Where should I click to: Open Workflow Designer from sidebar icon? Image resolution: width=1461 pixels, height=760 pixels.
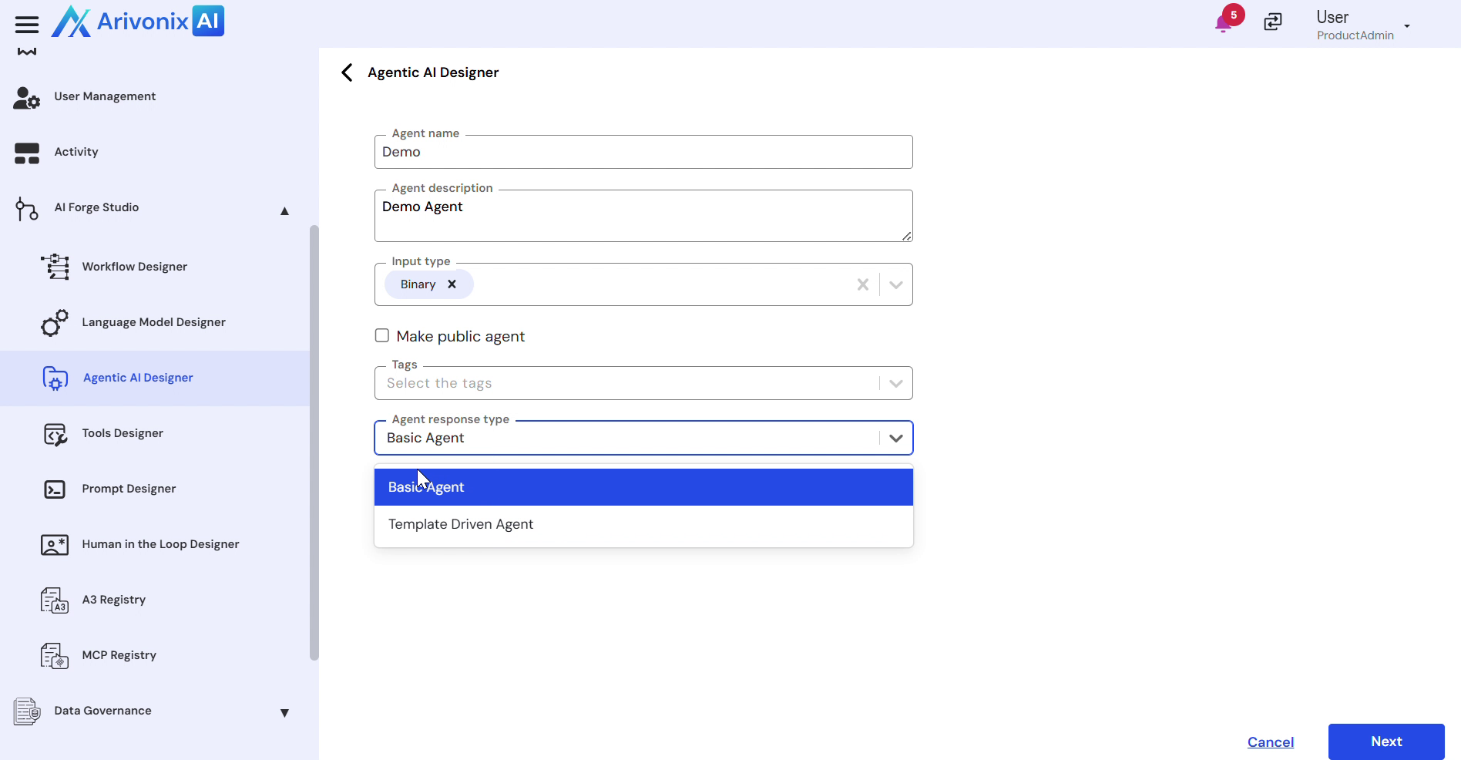(55, 267)
